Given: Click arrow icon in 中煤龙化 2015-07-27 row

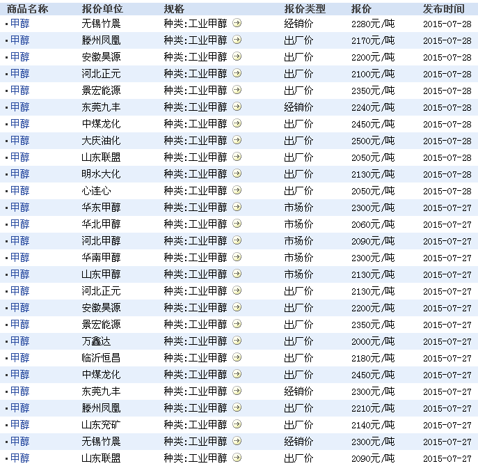Looking at the screenshot, I should [237, 374].
